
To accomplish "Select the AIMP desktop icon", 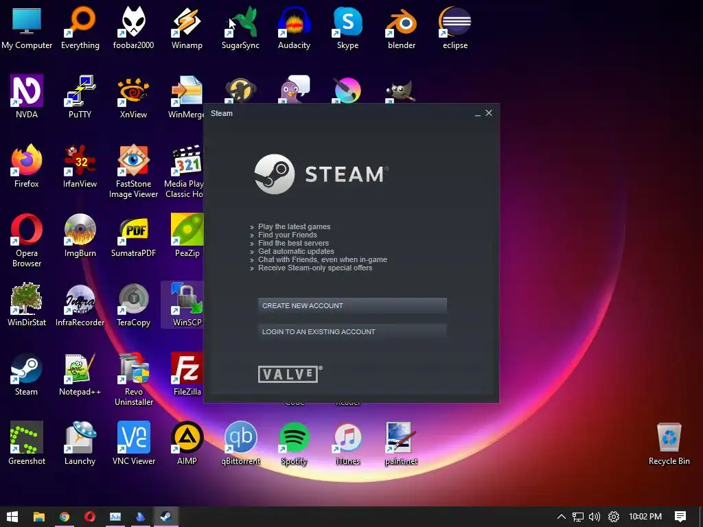I will coord(187,444).
